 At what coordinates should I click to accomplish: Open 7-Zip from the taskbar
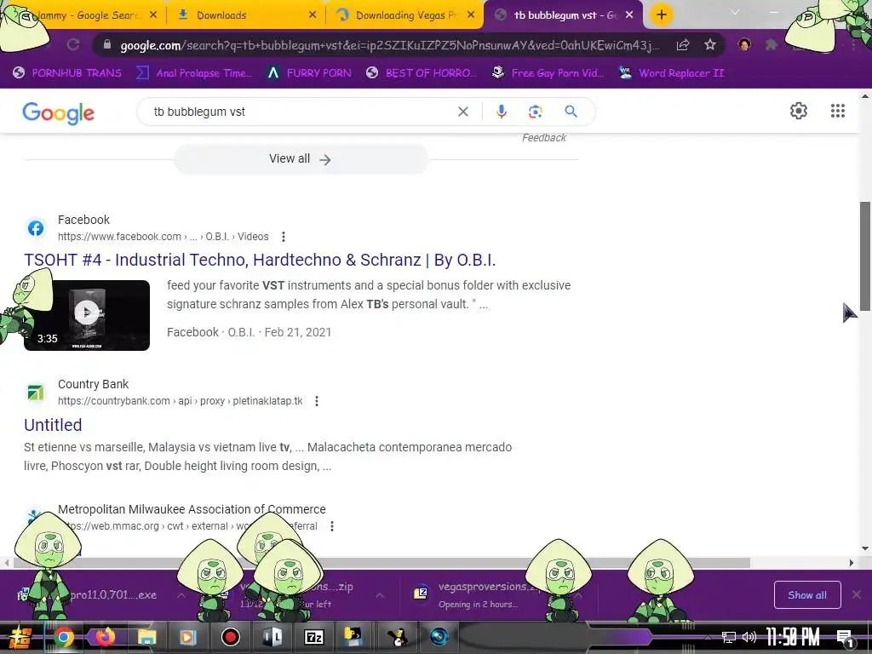pos(314,637)
